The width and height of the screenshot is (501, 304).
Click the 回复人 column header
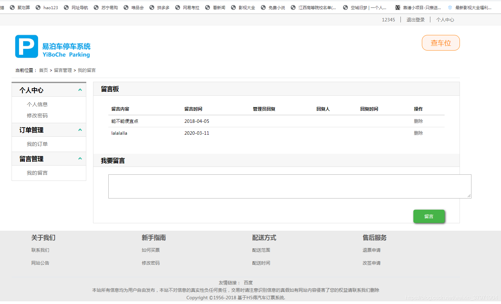coord(323,109)
